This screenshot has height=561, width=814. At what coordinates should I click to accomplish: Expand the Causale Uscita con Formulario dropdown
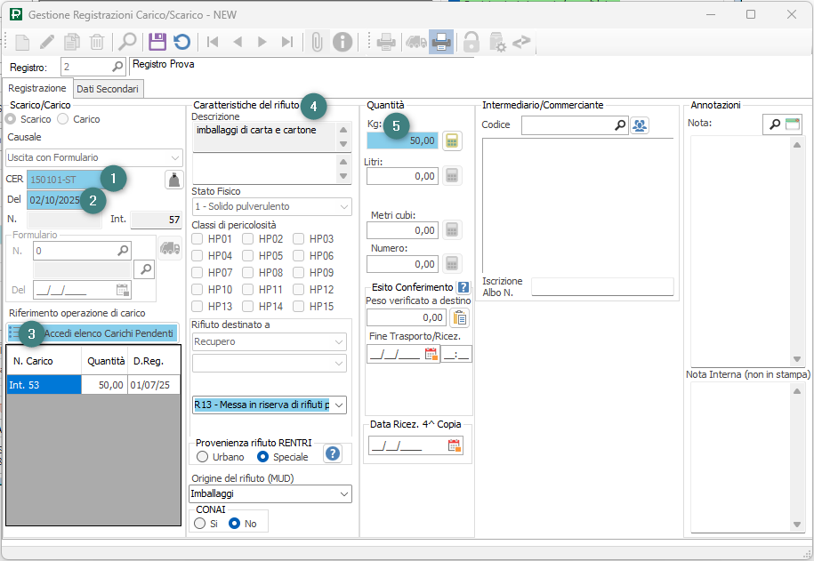pyautogui.click(x=174, y=157)
